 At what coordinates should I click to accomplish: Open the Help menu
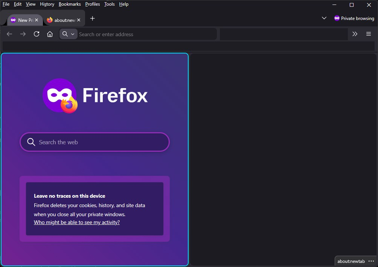click(123, 4)
